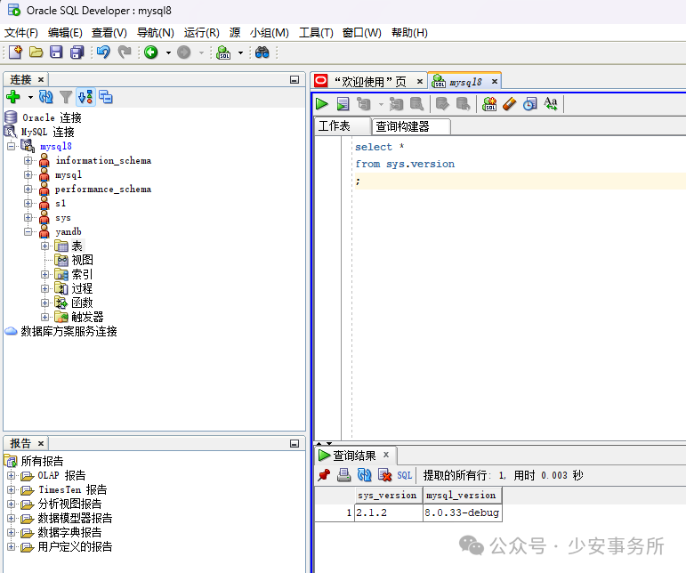Open the 查看(V) menu
686x573 pixels.
(x=109, y=33)
